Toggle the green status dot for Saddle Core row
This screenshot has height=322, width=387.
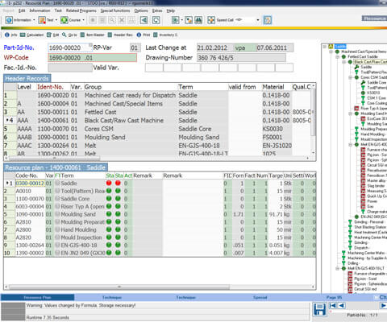click(109, 199)
